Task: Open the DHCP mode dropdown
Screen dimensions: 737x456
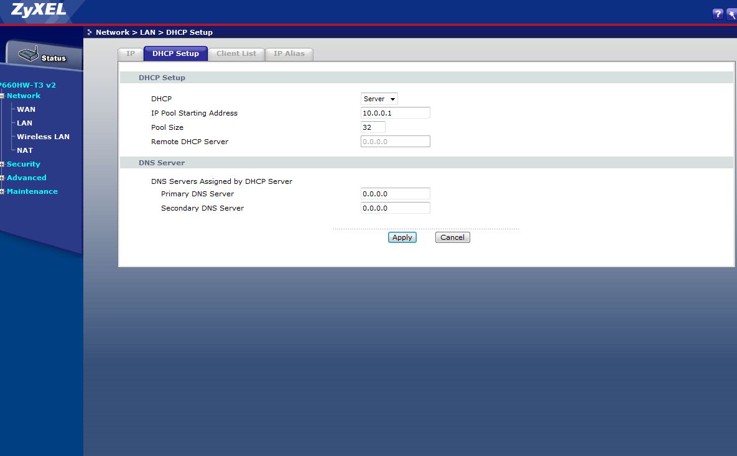Action: coord(379,99)
